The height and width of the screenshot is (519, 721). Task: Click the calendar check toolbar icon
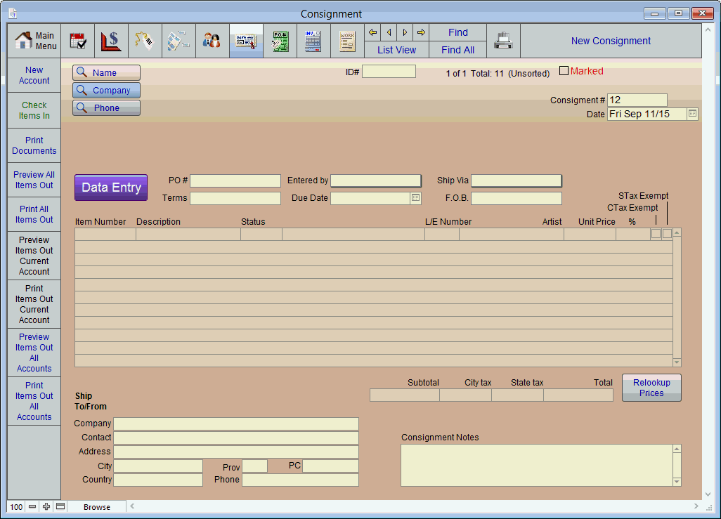pyautogui.click(x=78, y=40)
